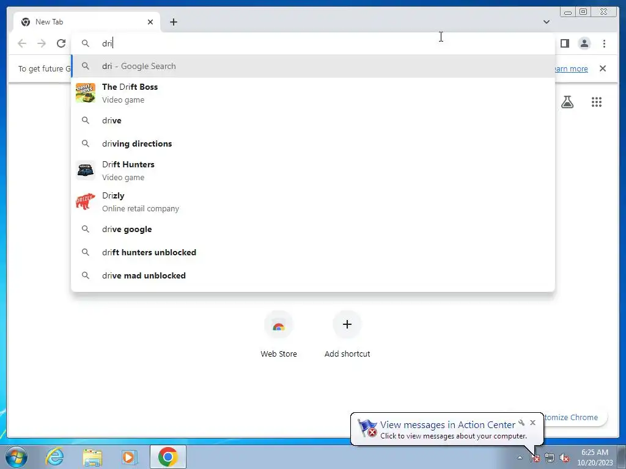
Task: Close the Action Center balloon
Action: tap(532, 423)
